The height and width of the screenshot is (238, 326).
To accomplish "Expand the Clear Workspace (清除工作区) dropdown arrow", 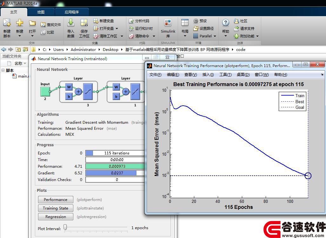I will point(122,36).
